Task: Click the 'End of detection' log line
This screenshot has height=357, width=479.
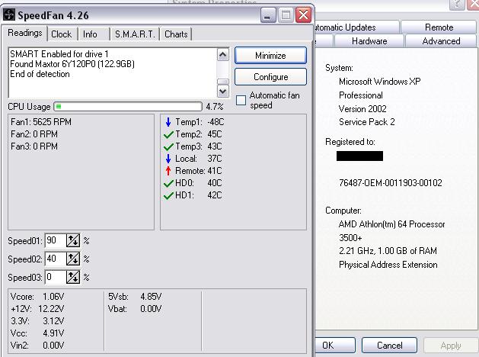Action: (40, 74)
